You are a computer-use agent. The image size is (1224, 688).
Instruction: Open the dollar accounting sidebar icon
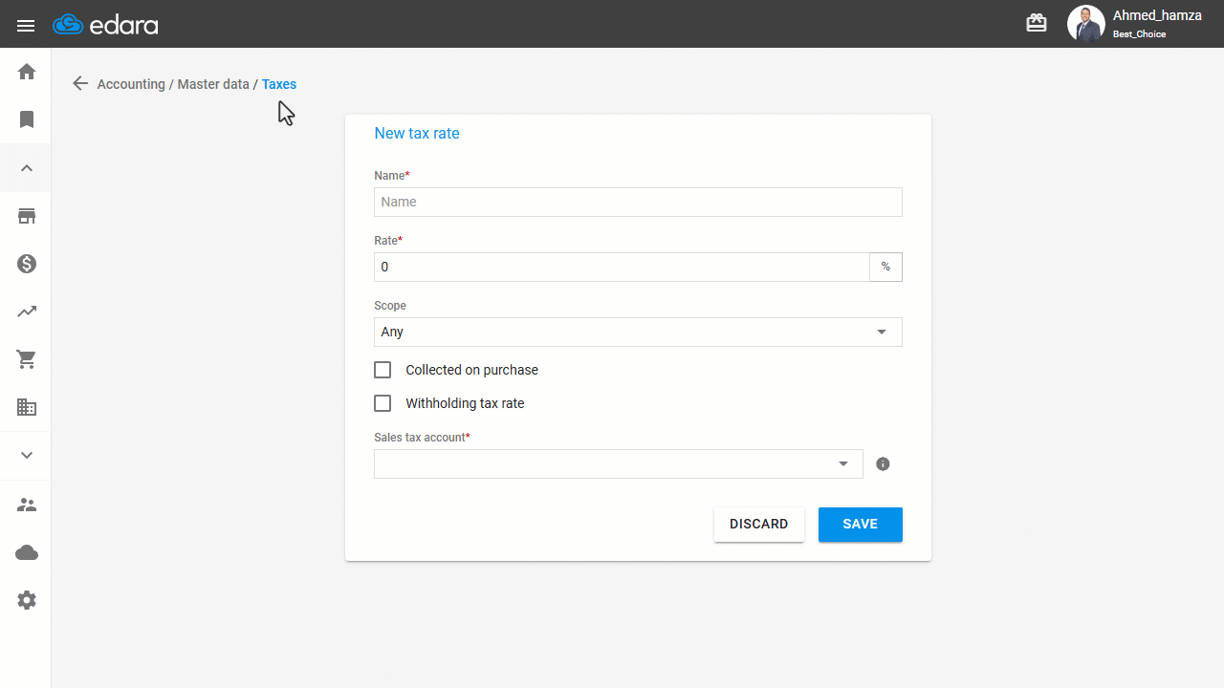coord(27,264)
